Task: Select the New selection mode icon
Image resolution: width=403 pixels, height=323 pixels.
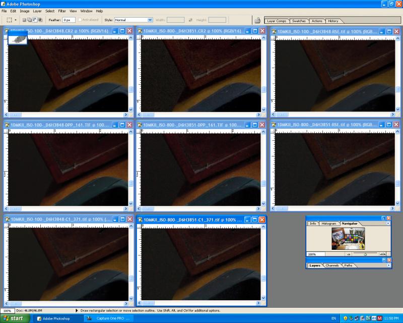Action: point(24,20)
